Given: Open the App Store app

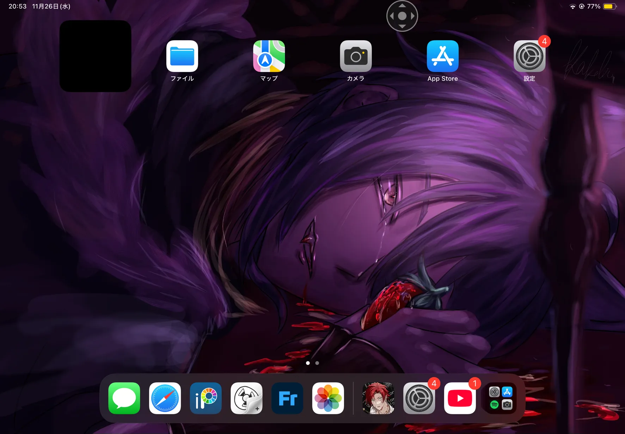Looking at the screenshot, I should tap(443, 56).
